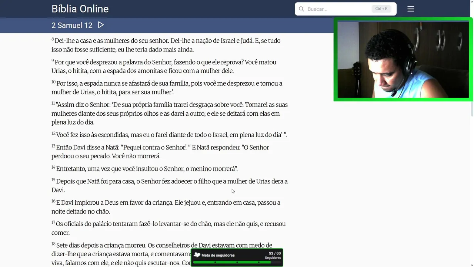Select verse number 9

coord(53,61)
